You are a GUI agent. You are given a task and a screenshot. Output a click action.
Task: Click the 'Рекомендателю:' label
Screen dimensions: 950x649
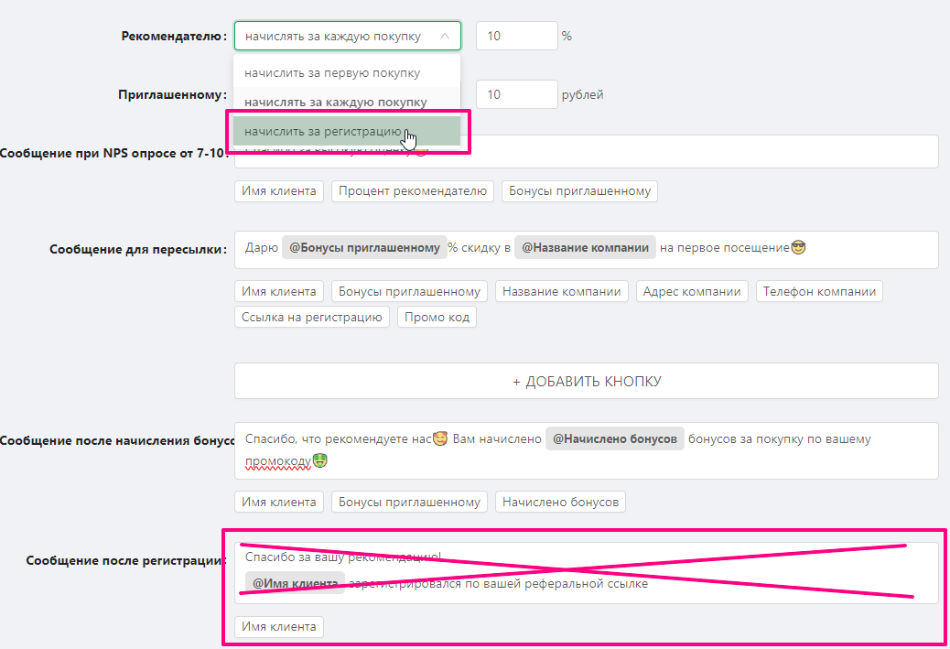pyautogui.click(x=174, y=36)
